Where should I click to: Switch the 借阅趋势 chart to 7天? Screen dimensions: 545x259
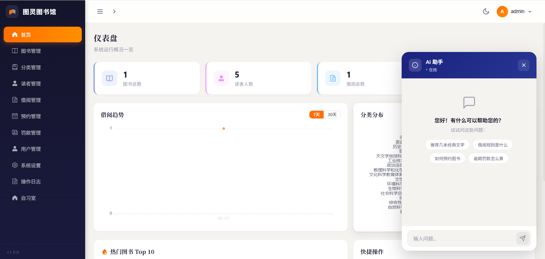pos(316,114)
